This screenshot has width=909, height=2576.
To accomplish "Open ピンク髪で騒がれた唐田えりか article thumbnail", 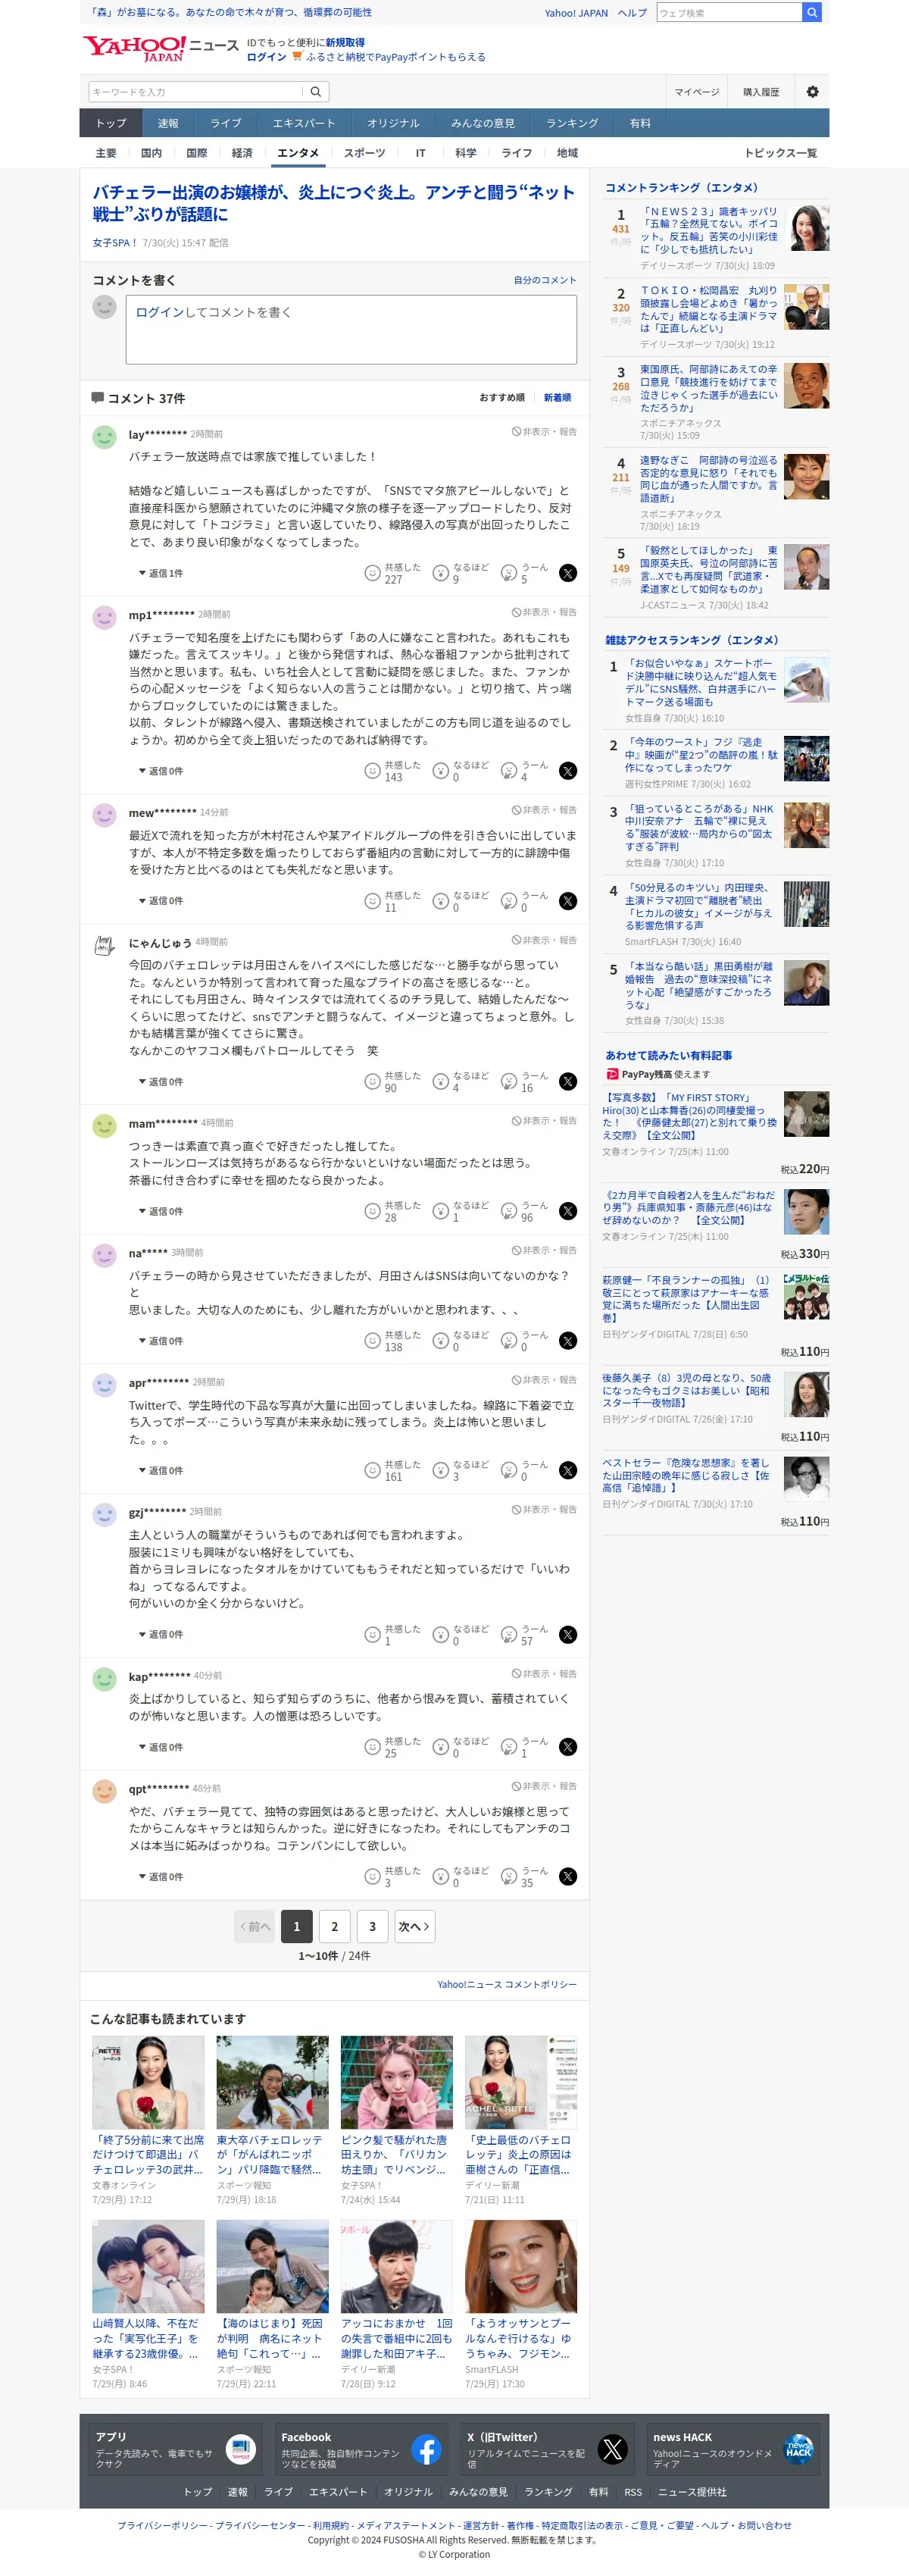I will pyautogui.click(x=396, y=2082).
